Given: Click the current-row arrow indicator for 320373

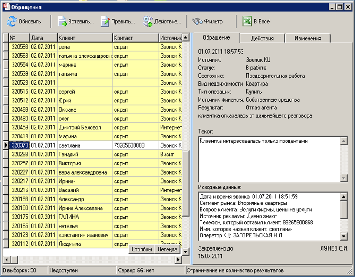Looking at the screenshot, I should tap(6, 145).
